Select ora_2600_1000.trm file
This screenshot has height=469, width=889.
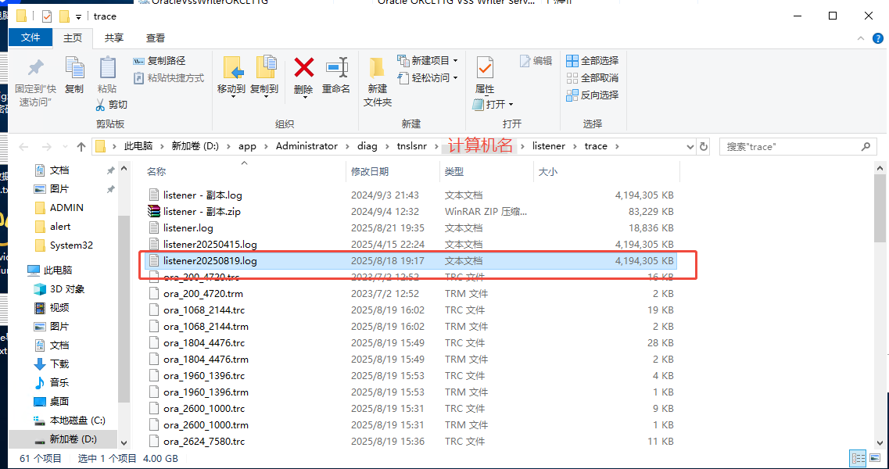(206, 425)
